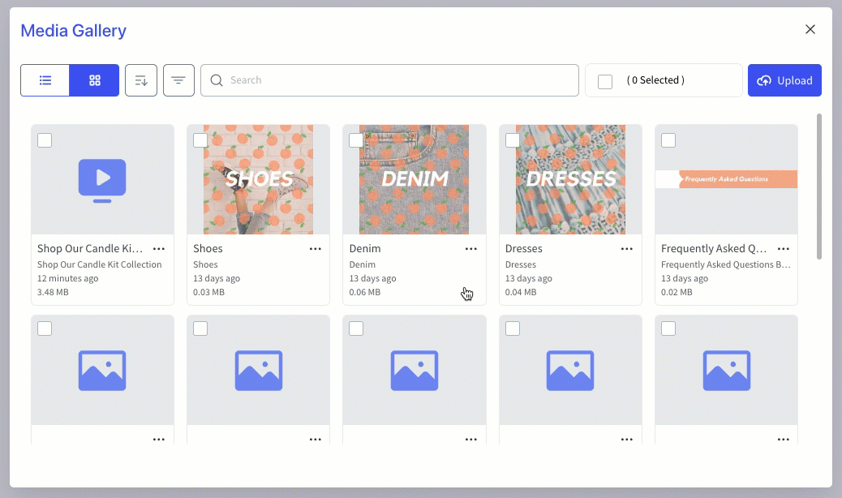Open more options for Shop Our Candle Kit
Viewport: 842px width, 498px height.
click(x=159, y=249)
